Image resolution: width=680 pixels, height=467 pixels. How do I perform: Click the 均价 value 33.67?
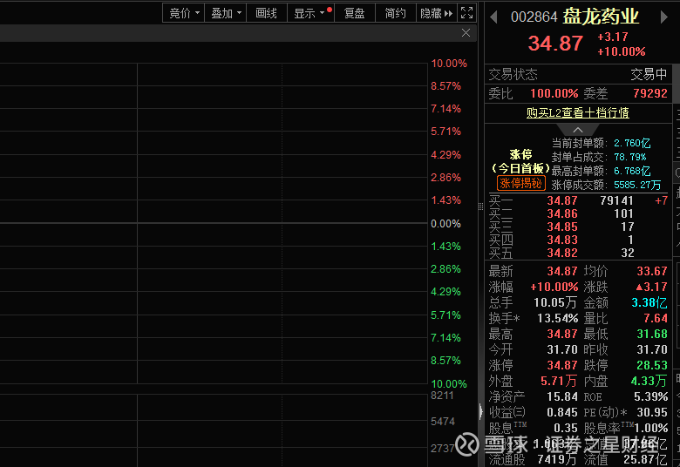pyautogui.click(x=652, y=271)
